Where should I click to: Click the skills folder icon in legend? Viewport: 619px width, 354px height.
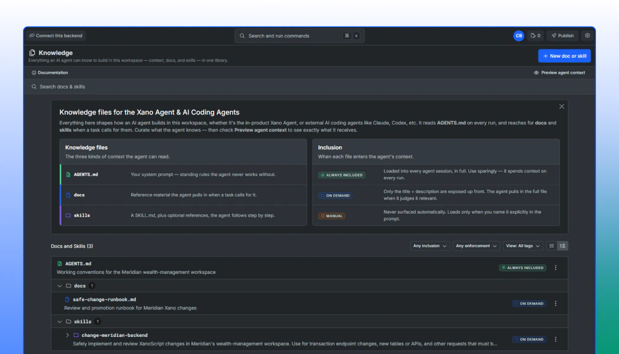pos(69,215)
